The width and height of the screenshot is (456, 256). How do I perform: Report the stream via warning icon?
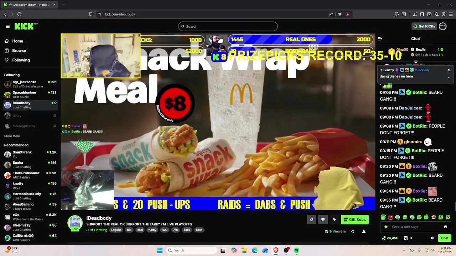click(x=364, y=231)
